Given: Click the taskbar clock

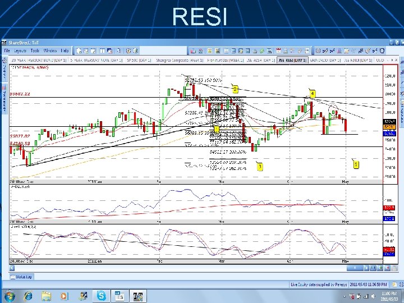Looking at the screenshot, I should coord(389,296).
